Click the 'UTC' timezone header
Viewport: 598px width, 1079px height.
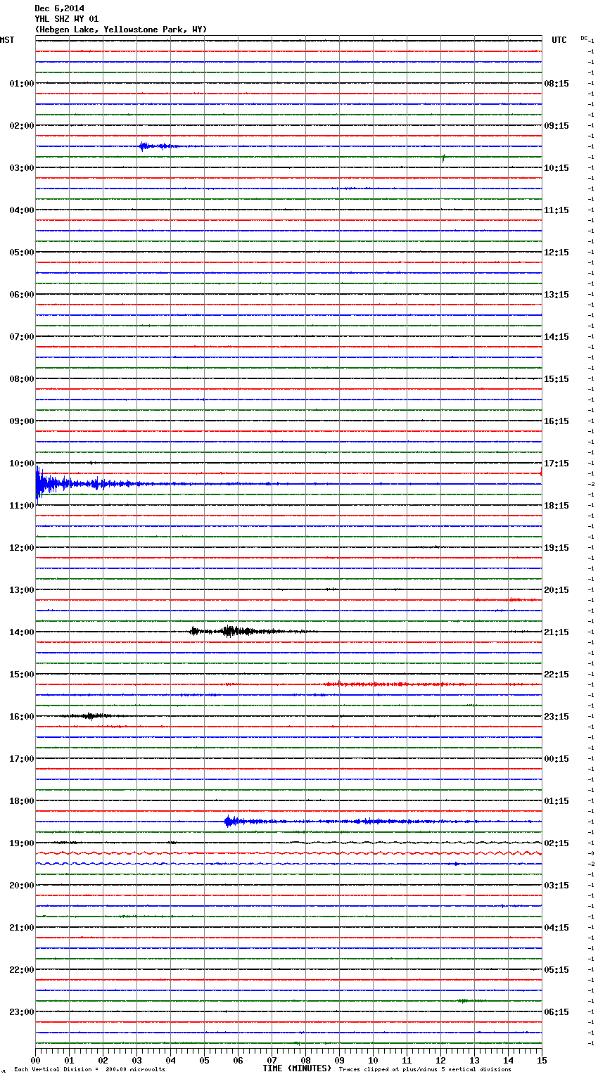click(x=559, y=40)
